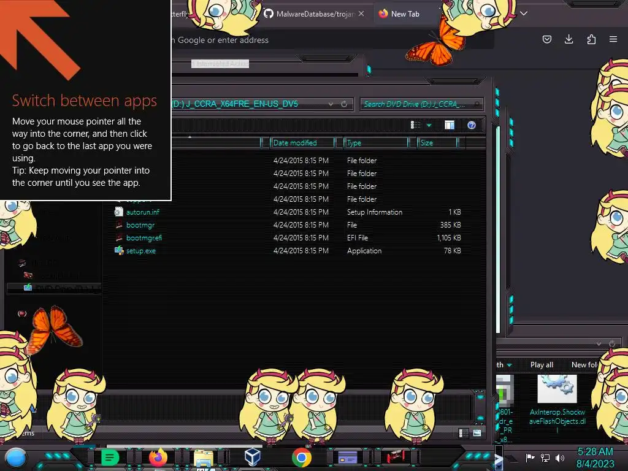Click the Application type cell of setup.exe
This screenshot has width=628, height=471.
pos(364,251)
